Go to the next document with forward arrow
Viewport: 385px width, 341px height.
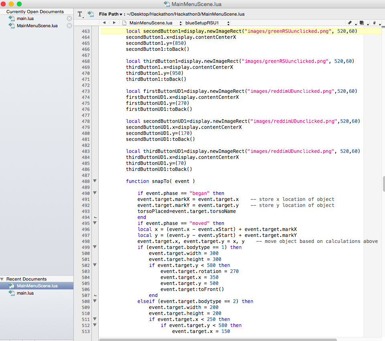(x=114, y=23)
